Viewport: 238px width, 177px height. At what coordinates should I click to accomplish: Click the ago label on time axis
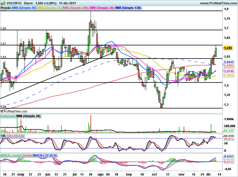101,174
